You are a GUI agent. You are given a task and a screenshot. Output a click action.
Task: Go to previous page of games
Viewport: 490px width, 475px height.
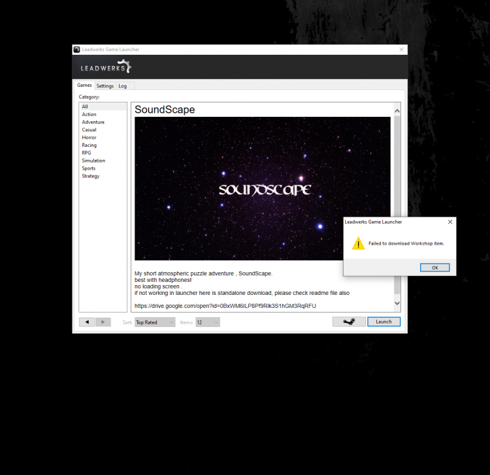[x=87, y=322]
